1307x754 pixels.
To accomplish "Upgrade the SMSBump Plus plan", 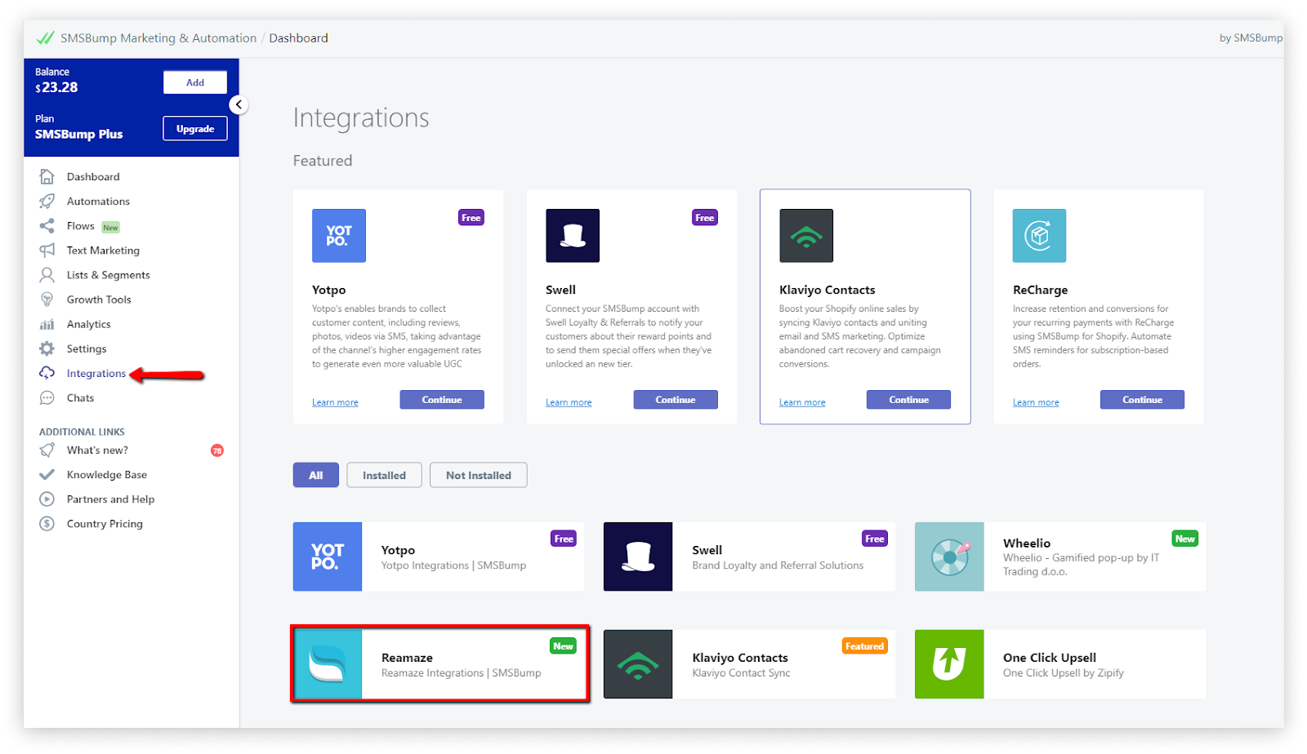I will coord(195,129).
